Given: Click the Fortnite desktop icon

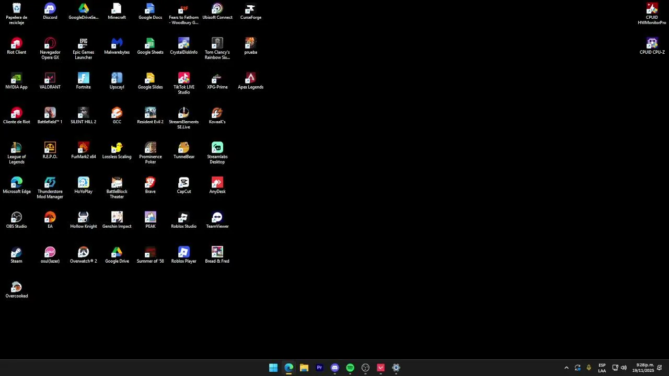Looking at the screenshot, I should click(84, 81).
